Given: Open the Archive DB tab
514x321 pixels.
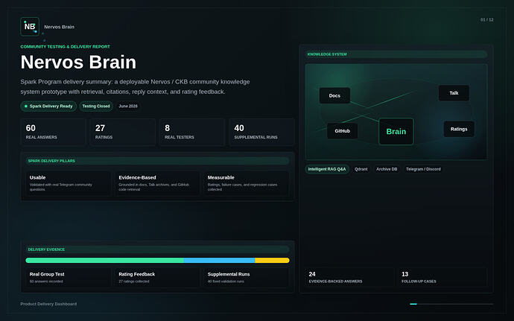Looking at the screenshot, I should [x=387, y=169].
